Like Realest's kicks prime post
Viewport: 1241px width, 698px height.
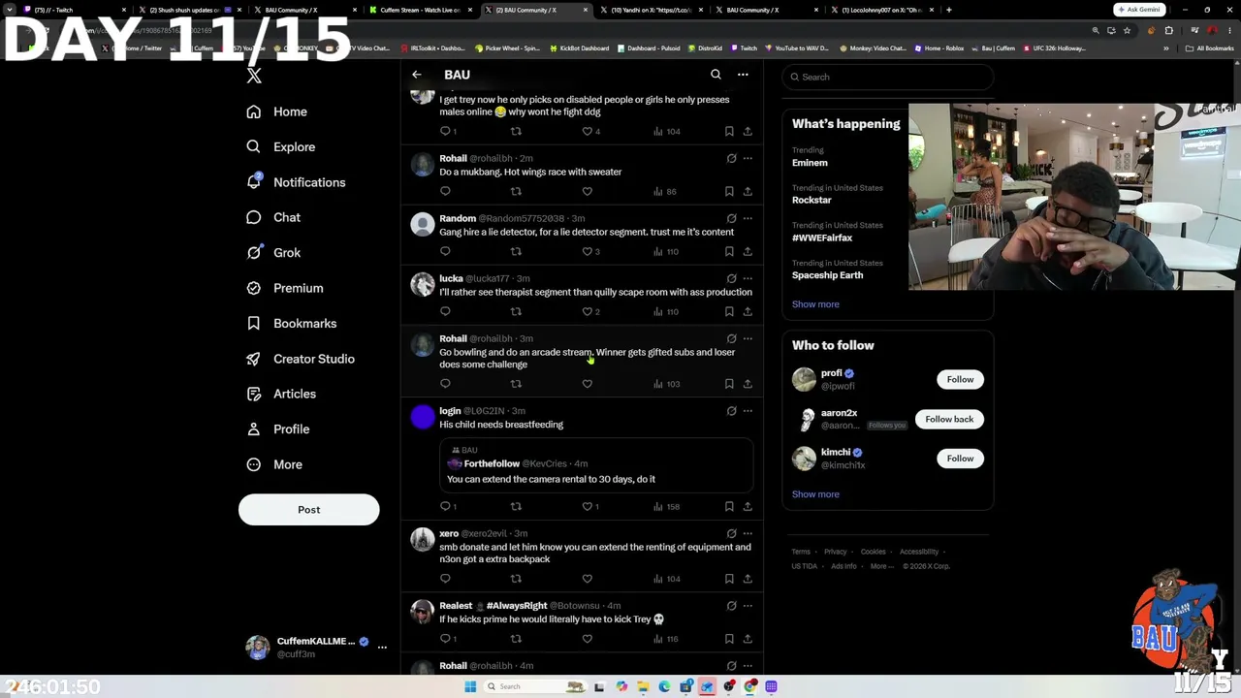587,639
